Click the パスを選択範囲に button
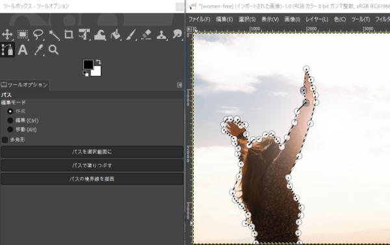The width and height of the screenshot is (390, 245). pyautogui.click(x=92, y=152)
